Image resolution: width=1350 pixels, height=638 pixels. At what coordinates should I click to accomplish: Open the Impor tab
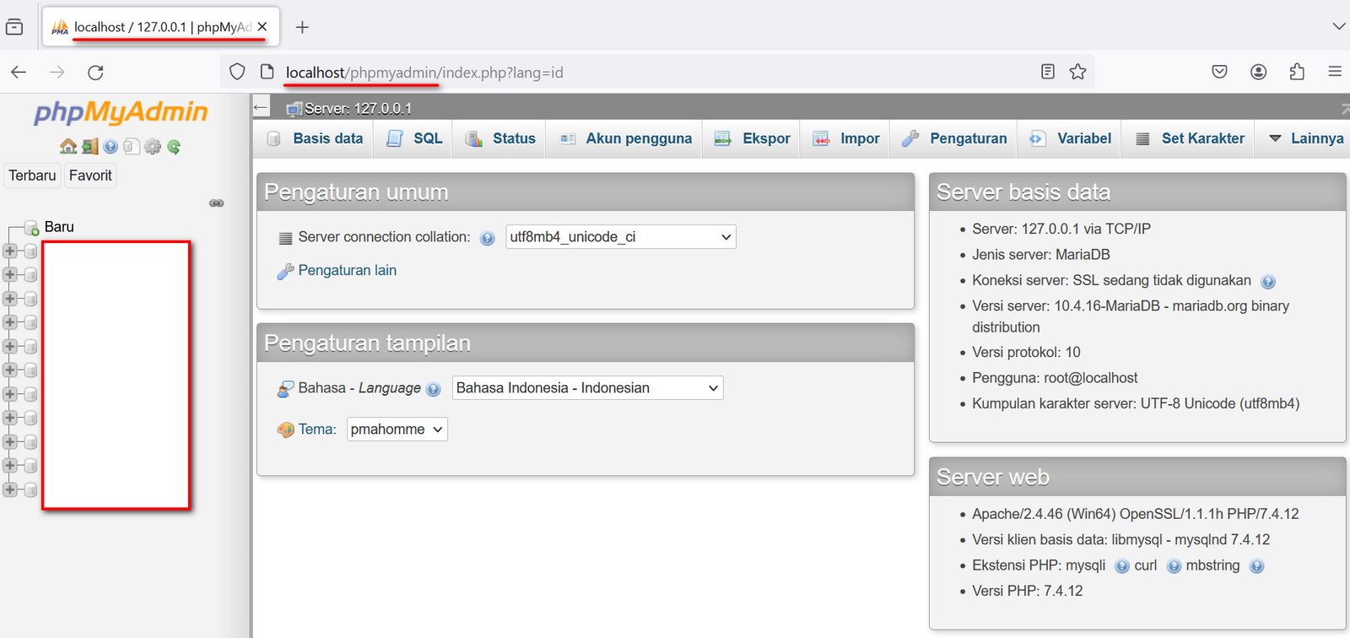coord(846,138)
